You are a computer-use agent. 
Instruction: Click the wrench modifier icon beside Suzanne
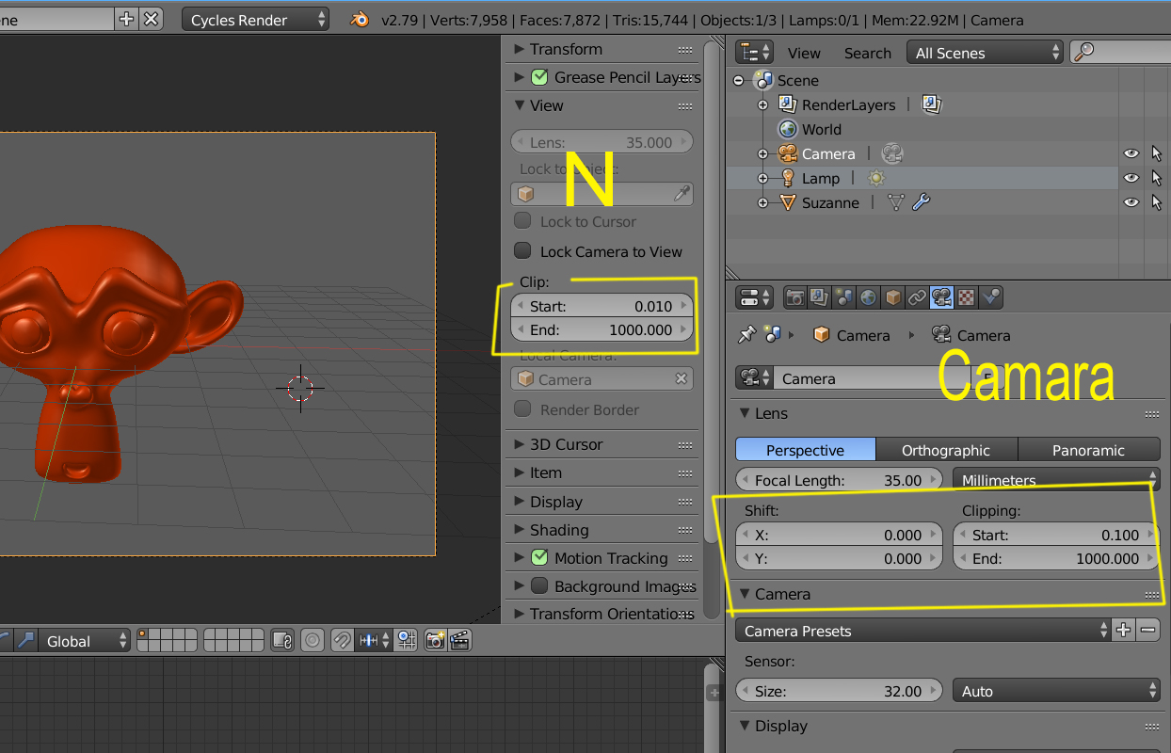pos(922,202)
